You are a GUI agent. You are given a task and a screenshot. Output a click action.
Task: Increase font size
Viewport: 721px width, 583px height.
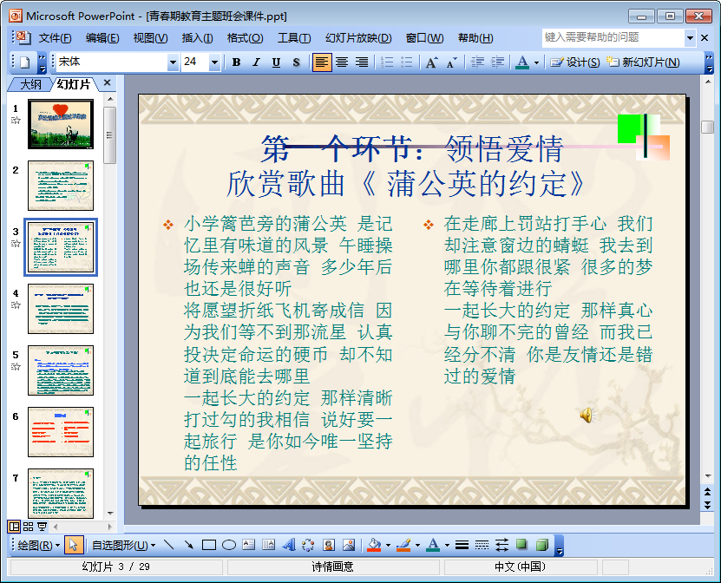pyautogui.click(x=432, y=62)
